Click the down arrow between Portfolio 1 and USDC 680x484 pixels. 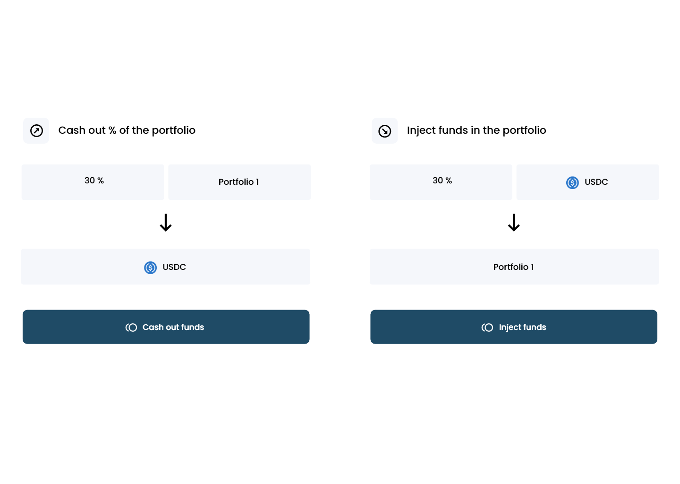[166, 223]
